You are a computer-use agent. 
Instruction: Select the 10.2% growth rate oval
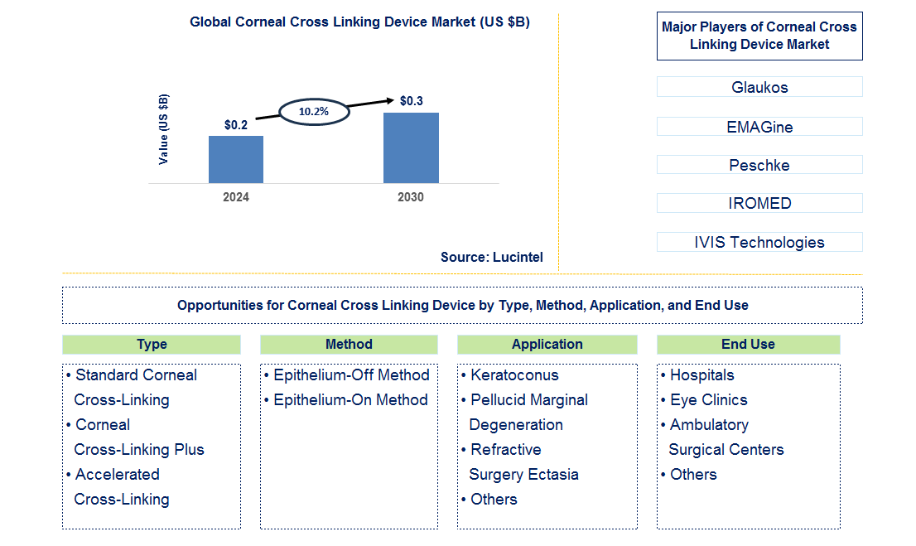pyautogui.click(x=315, y=109)
